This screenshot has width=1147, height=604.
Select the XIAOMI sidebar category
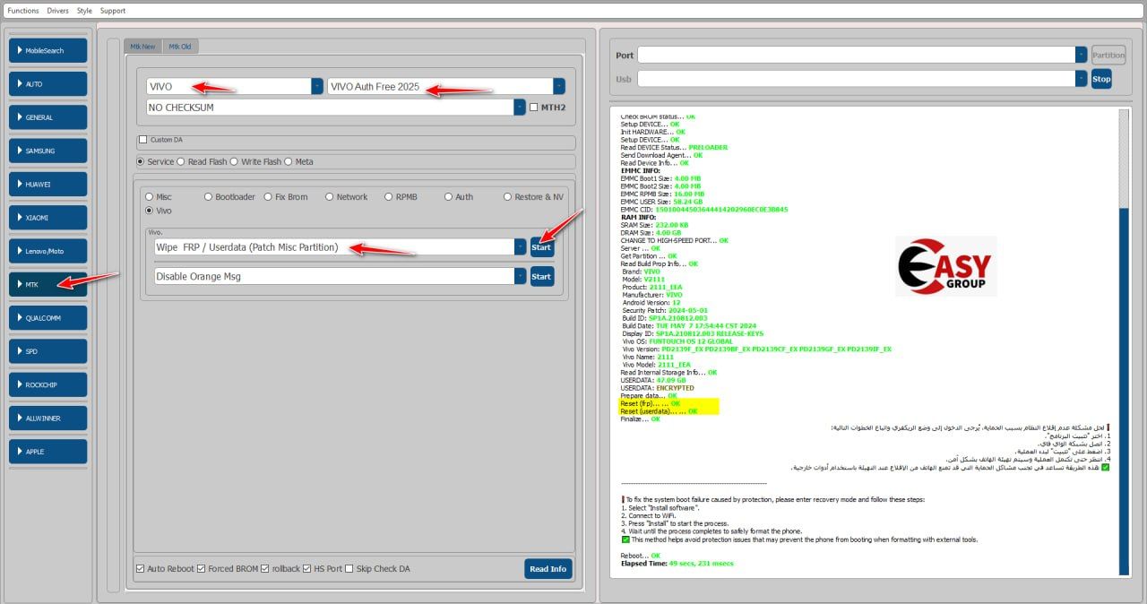pos(47,218)
